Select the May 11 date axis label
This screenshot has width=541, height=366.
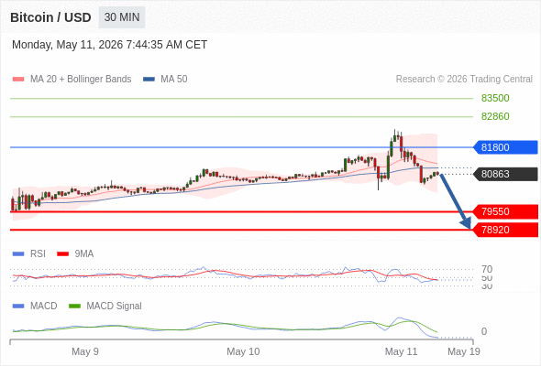(x=401, y=351)
